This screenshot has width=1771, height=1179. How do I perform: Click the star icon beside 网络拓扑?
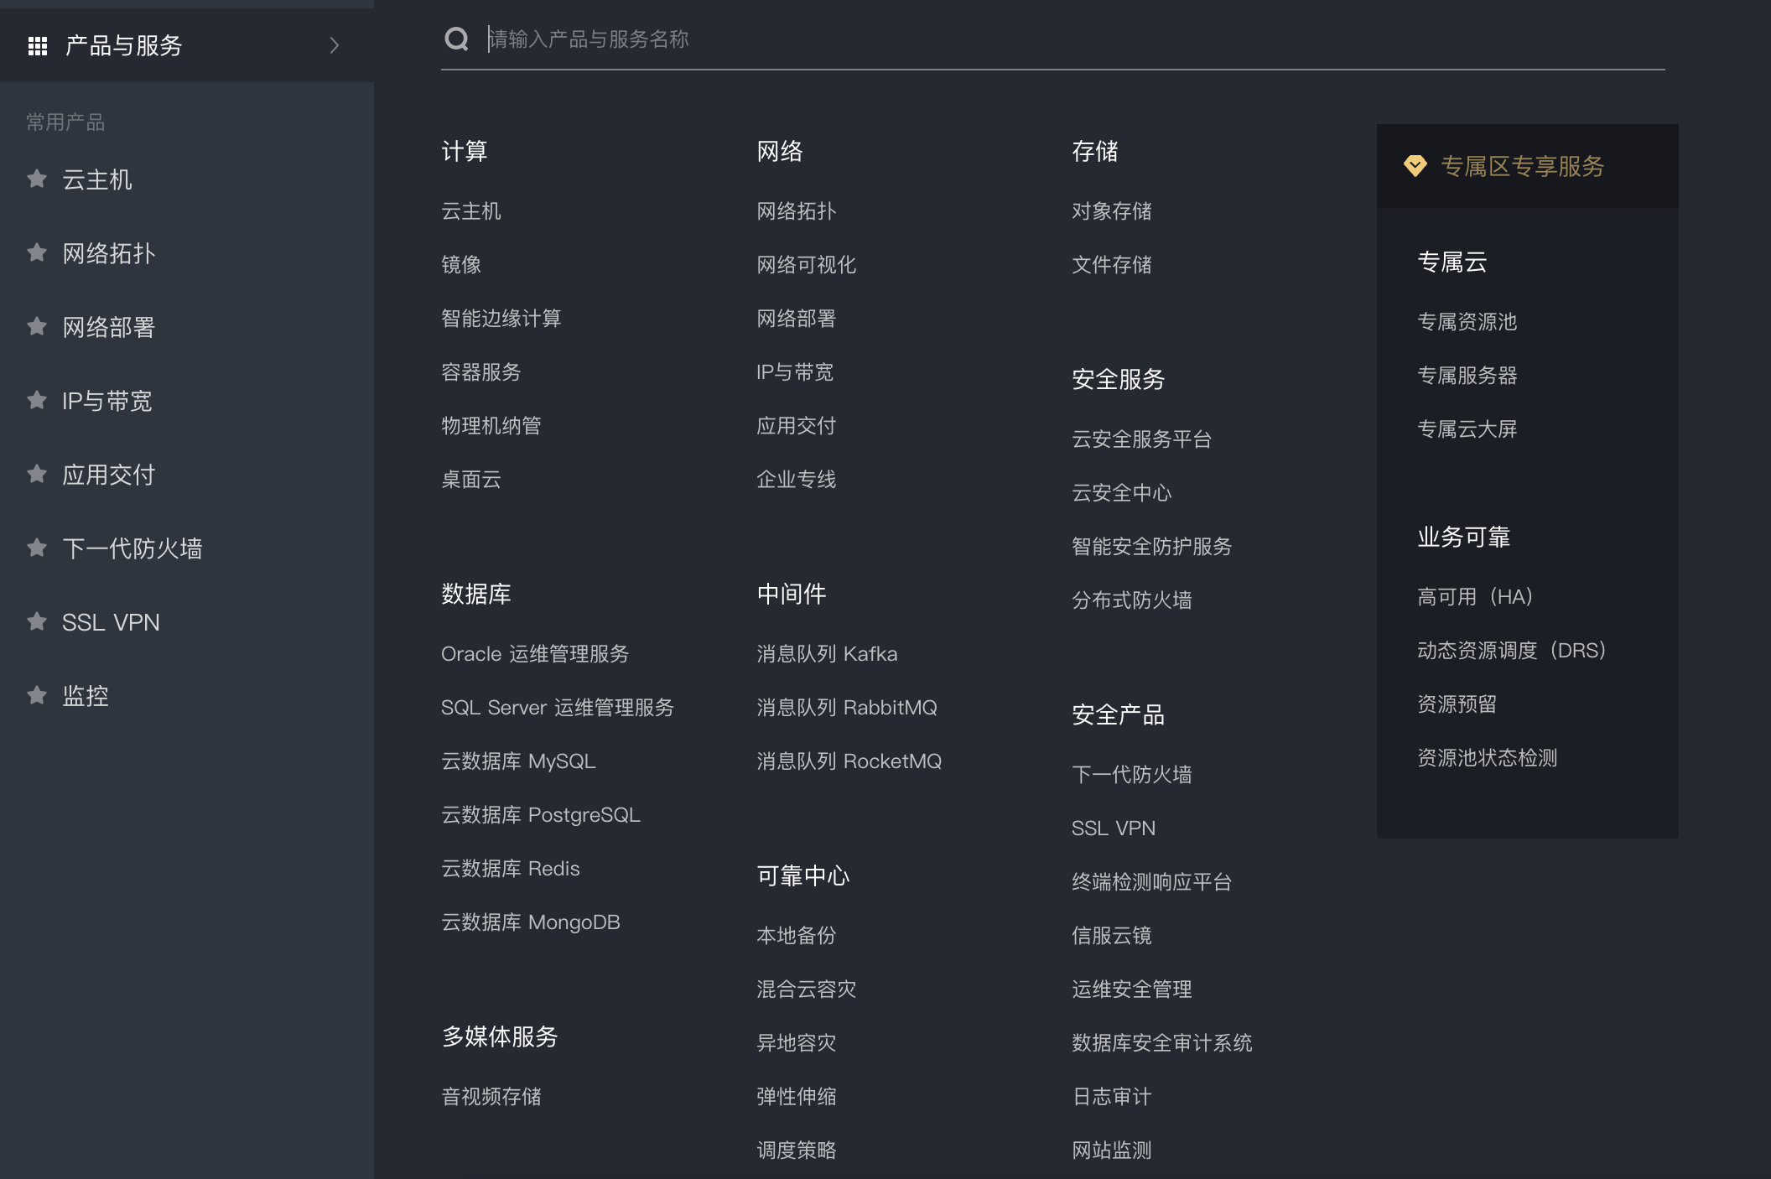click(x=36, y=252)
